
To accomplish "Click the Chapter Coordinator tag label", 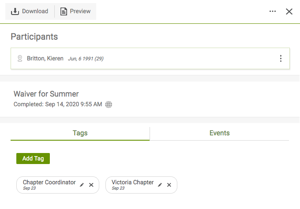I will point(49,183).
